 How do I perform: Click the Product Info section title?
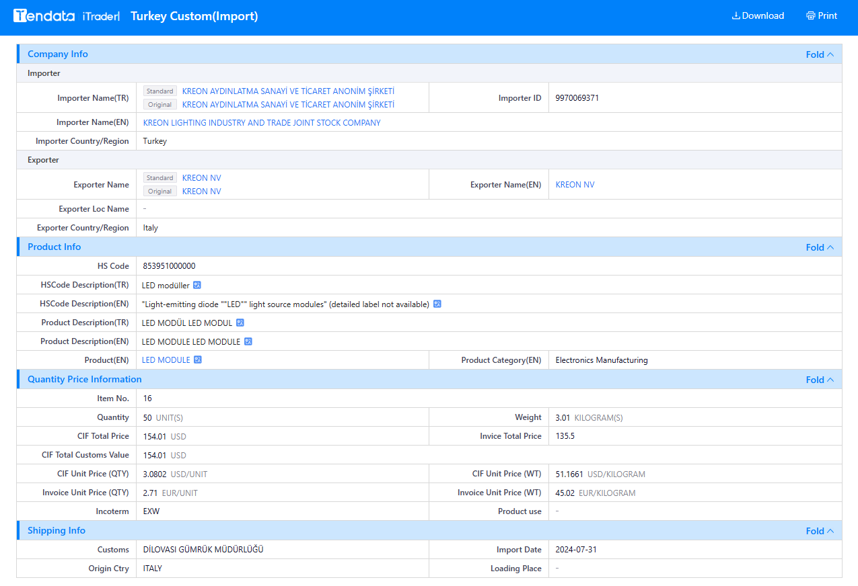55,247
